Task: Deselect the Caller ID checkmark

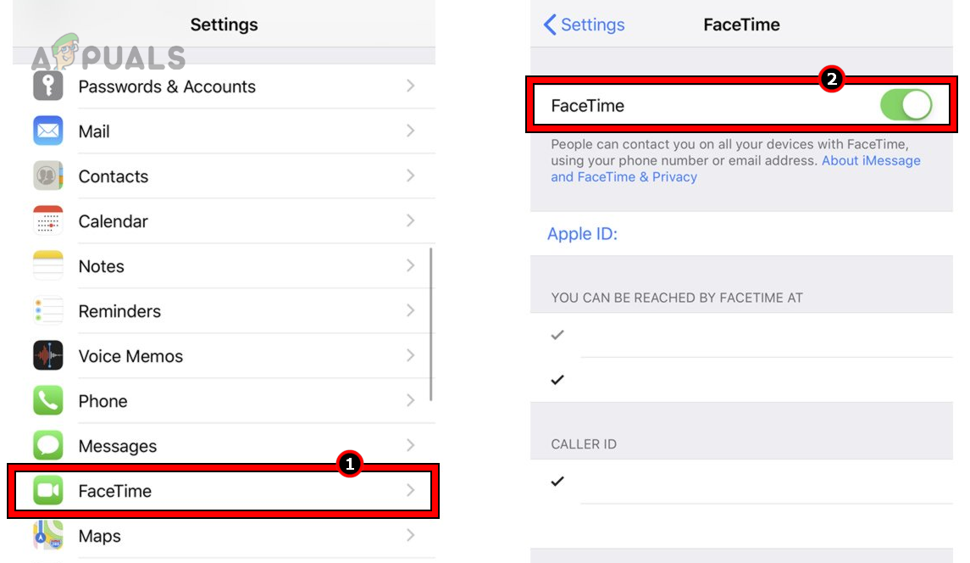Action: pos(557,481)
